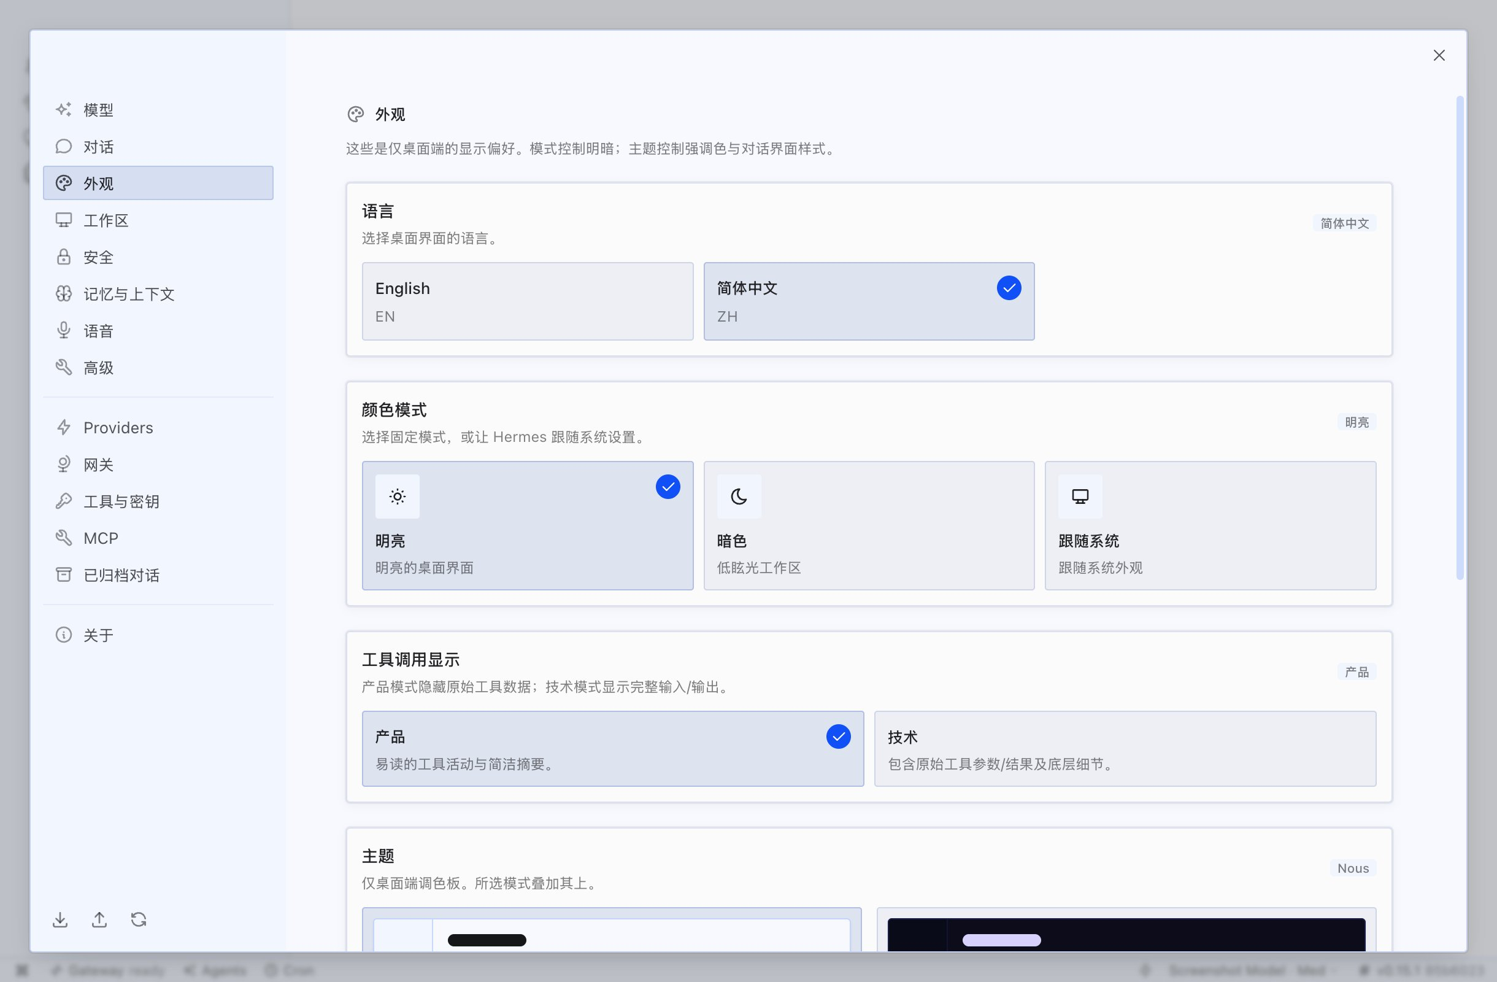This screenshot has height=982, width=1497.
Task: Open the 高级 wrench section
Action: 158,368
